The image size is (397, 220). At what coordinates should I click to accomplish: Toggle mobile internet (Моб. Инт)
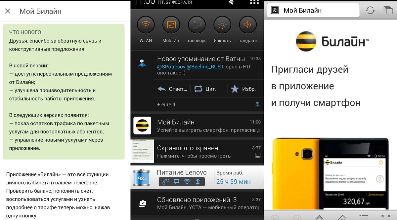click(x=171, y=25)
